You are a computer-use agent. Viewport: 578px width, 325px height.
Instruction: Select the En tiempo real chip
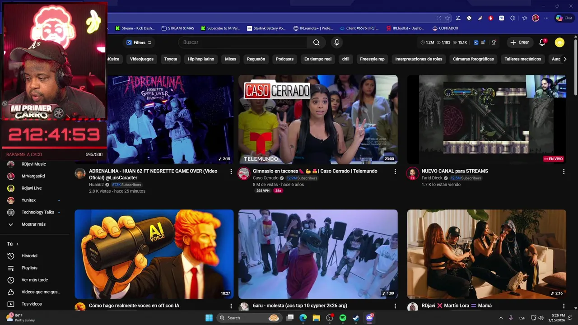tap(318, 59)
